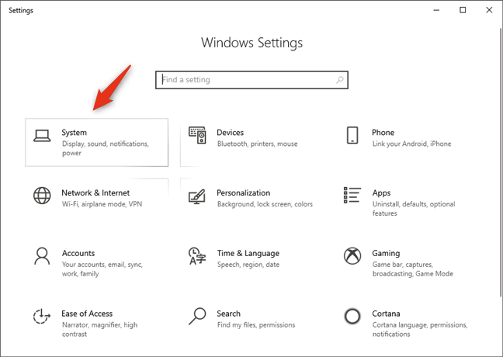The height and width of the screenshot is (357, 503).
Task: Click 'Your accounts, email, sync, work, family' text
Action: pyautogui.click(x=102, y=269)
